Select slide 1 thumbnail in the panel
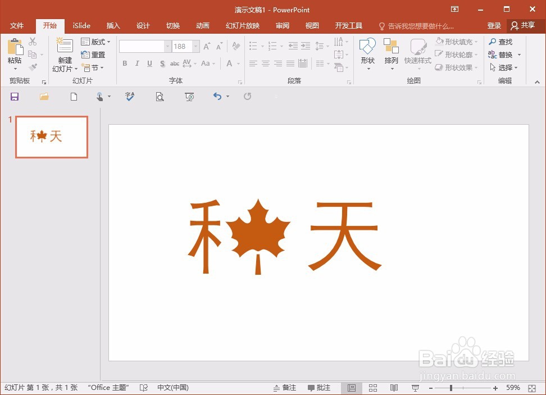The width and height of the screenshot is (546, 395). (x=51, y=137)
